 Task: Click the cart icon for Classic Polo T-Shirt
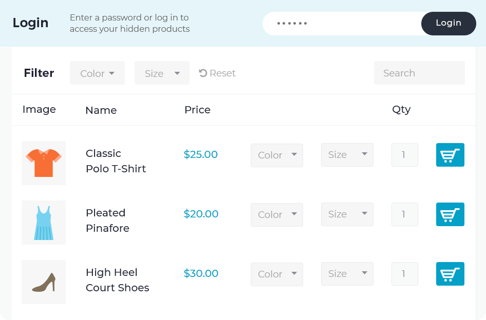coord(450,155)
